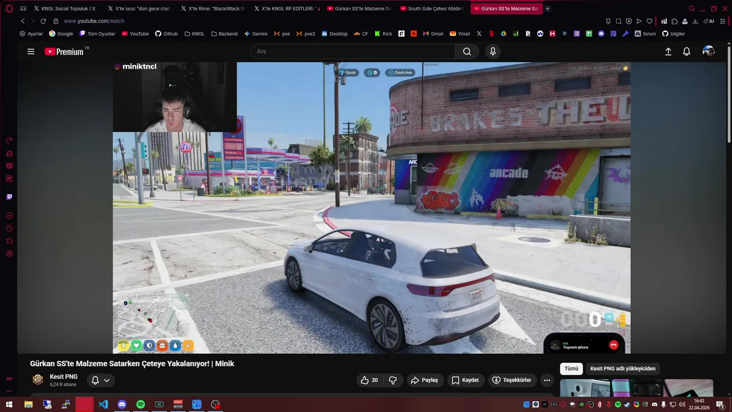Open Kick bookmark
The width and height of the screenshot is (732, 412).
point(383,34)
